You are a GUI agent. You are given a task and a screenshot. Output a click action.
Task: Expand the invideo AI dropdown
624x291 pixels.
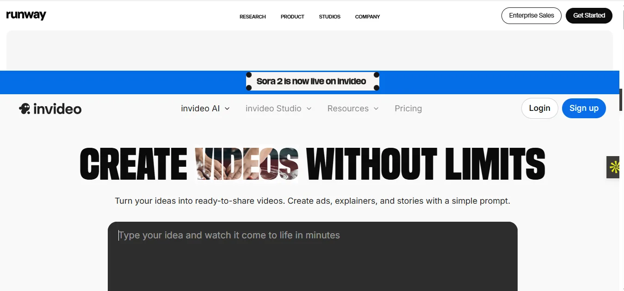pos(205,109)
